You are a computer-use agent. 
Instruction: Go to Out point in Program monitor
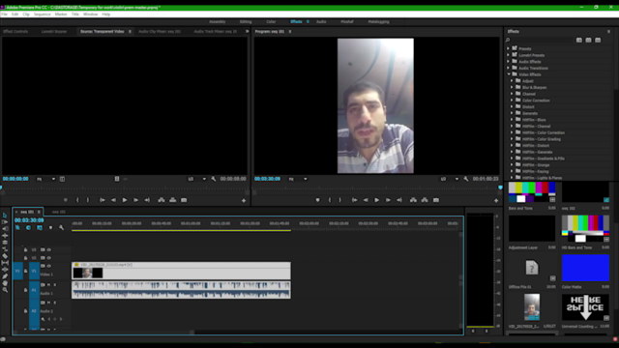tap(399, 200)
